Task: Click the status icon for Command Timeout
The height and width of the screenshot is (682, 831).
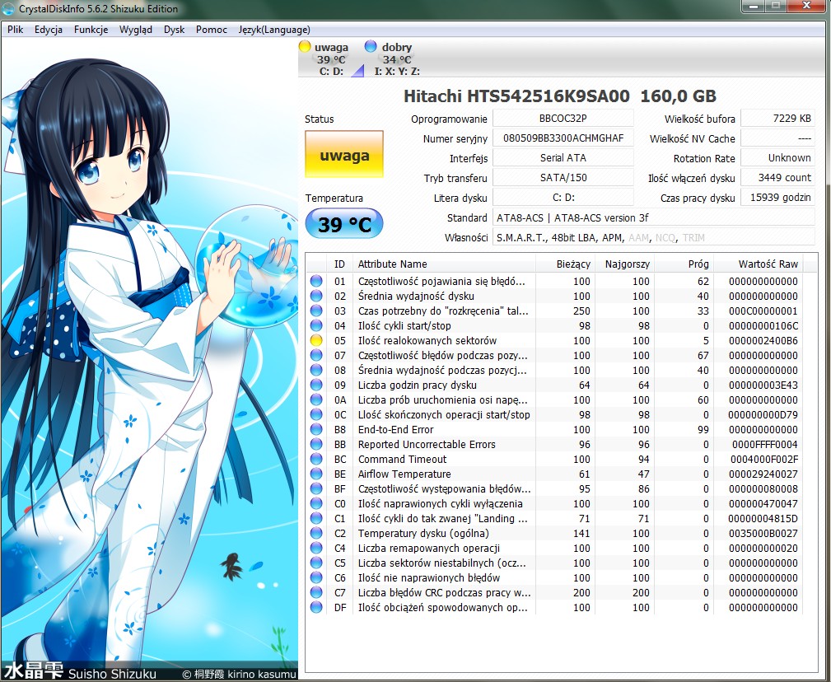Action: tap(316, 460)
